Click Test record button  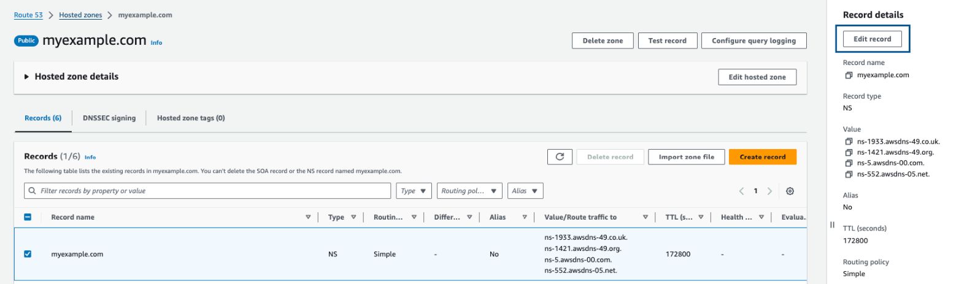[x=668, y=40]
